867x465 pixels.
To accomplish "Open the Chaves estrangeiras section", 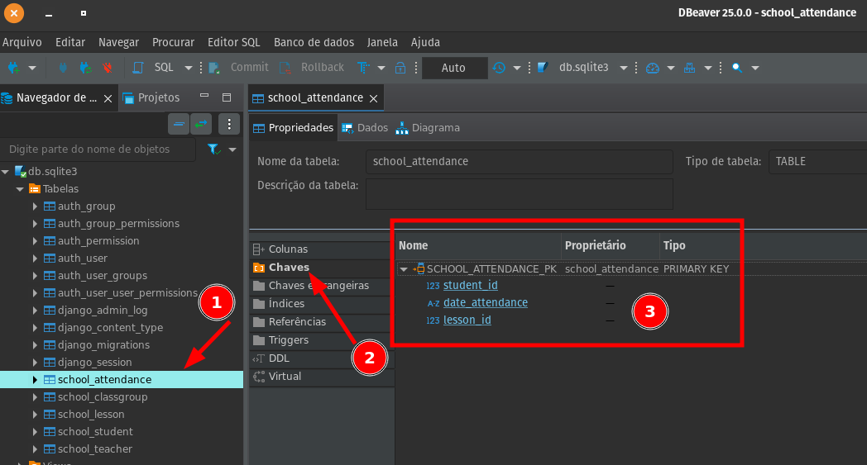I will [x=322, y=286].
